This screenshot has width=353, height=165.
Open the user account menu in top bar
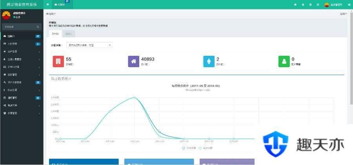click(x=333, y=5)
